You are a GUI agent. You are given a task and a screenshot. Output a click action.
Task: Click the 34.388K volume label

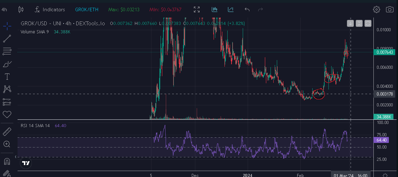384,117
